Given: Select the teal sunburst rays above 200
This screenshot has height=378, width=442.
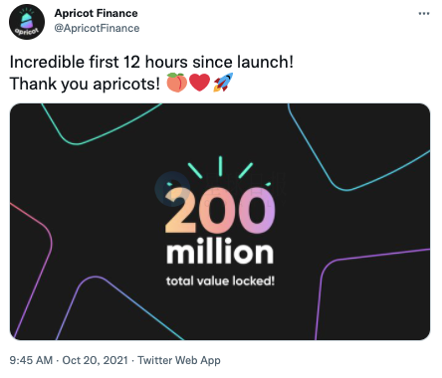Looking at the screenshot, I should coord(220,170).
